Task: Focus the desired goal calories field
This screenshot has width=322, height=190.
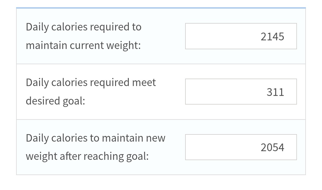Action: click(x=241, y=92)
